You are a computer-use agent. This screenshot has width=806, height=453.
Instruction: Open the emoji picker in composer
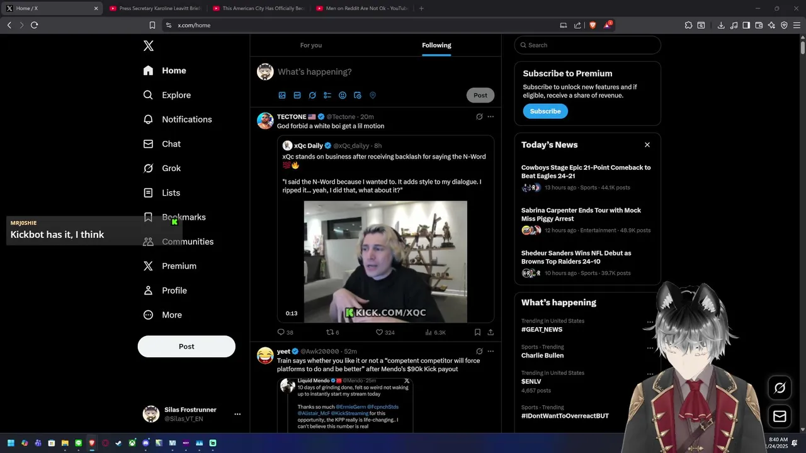[x=343, y=96]
